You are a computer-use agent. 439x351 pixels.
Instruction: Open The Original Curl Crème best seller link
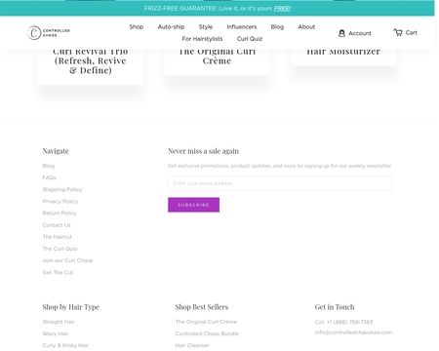(206, 322)
